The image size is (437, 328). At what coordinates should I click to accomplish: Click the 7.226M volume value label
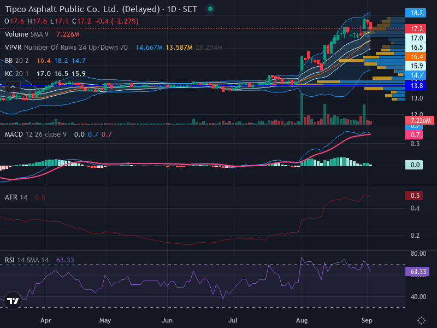(420, 120)
